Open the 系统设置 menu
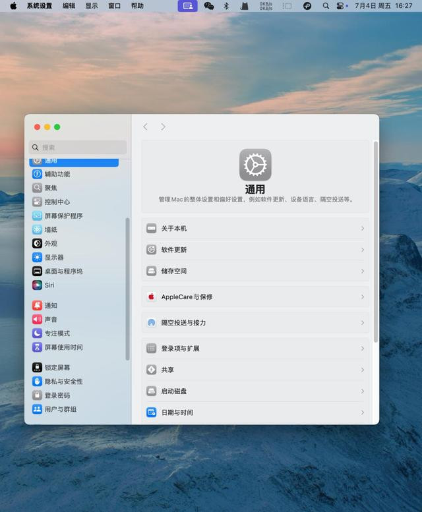Screen dimensions: 422x512 pyautogui.click(x=39, y=6)
